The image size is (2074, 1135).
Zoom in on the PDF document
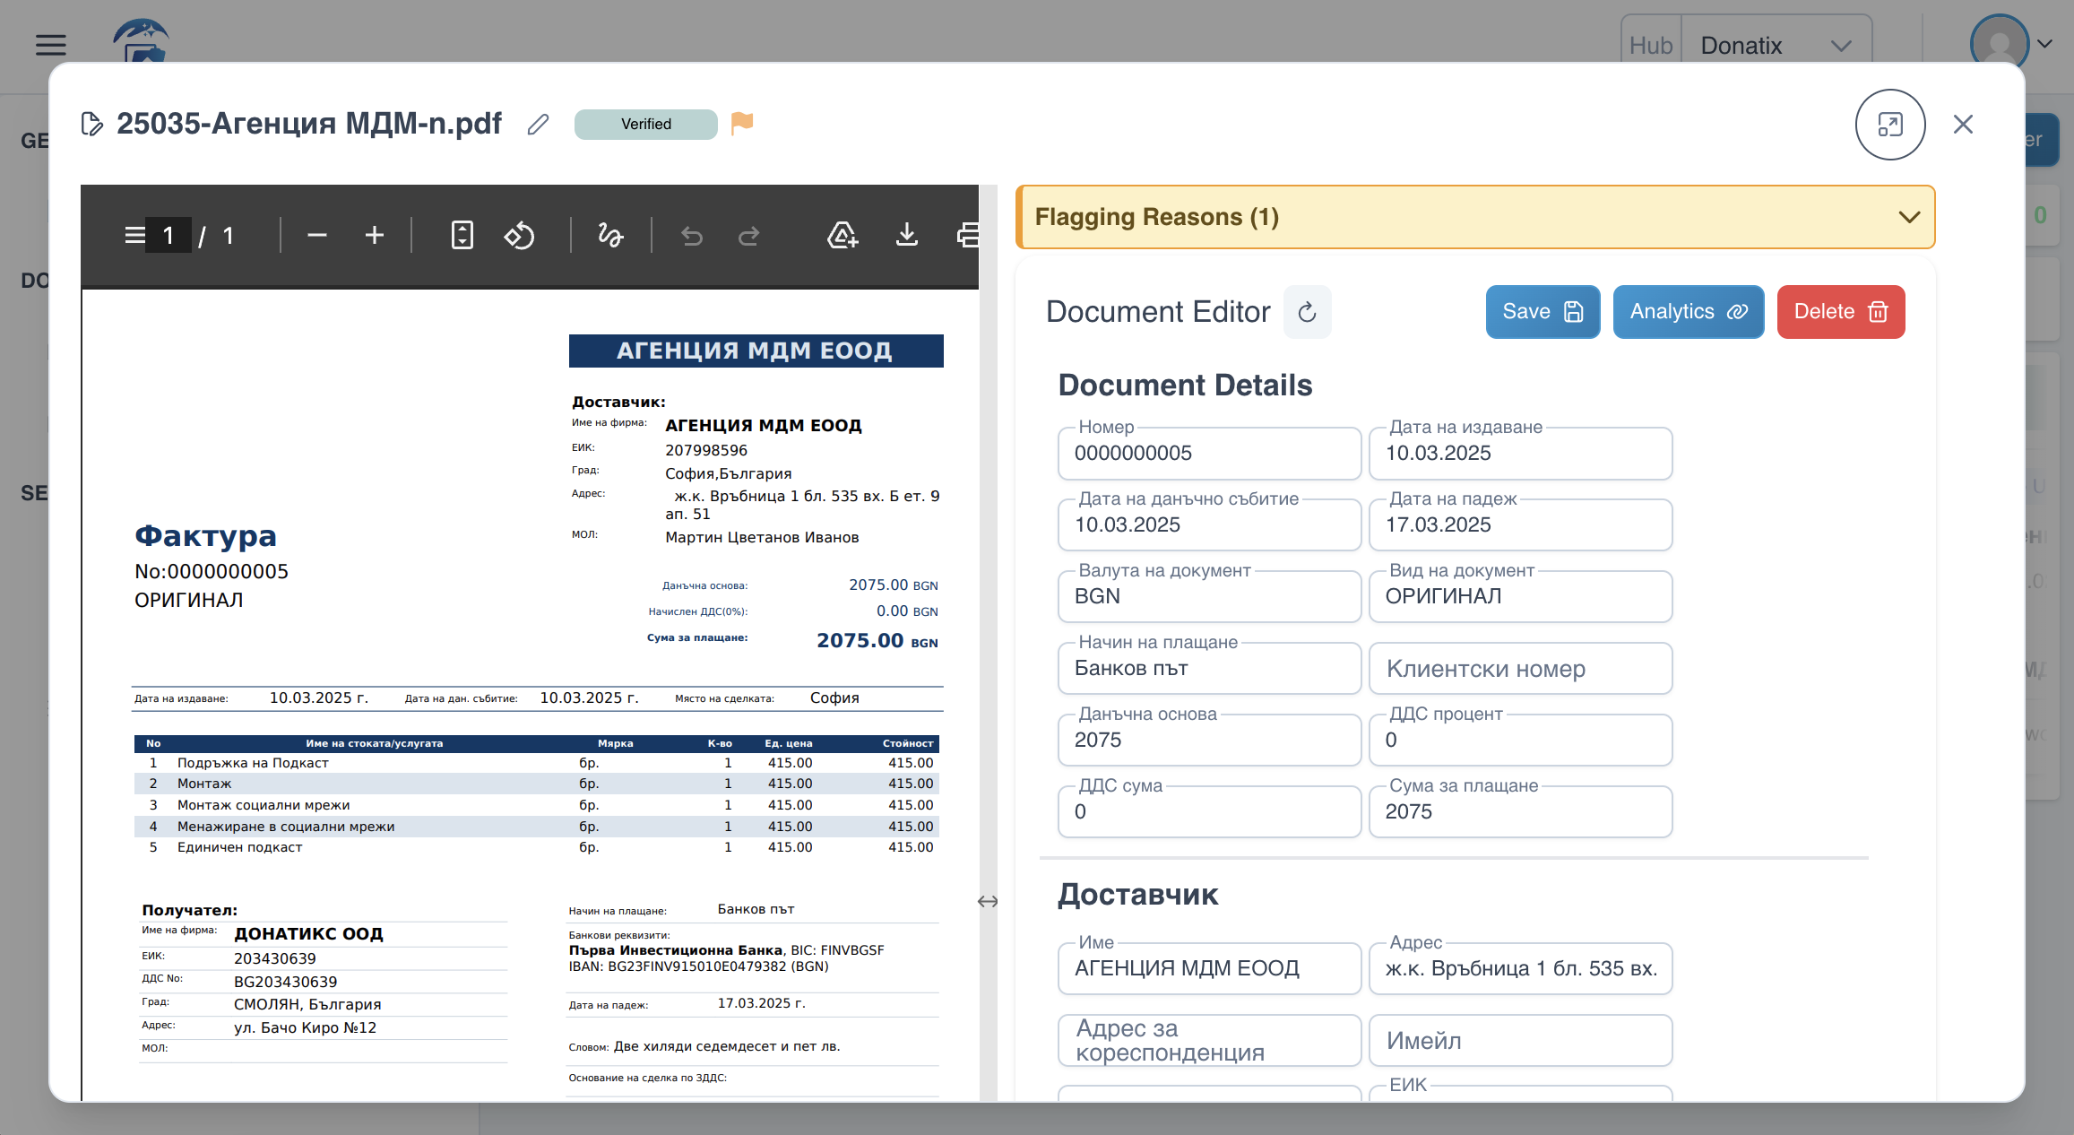coord(375,235)
